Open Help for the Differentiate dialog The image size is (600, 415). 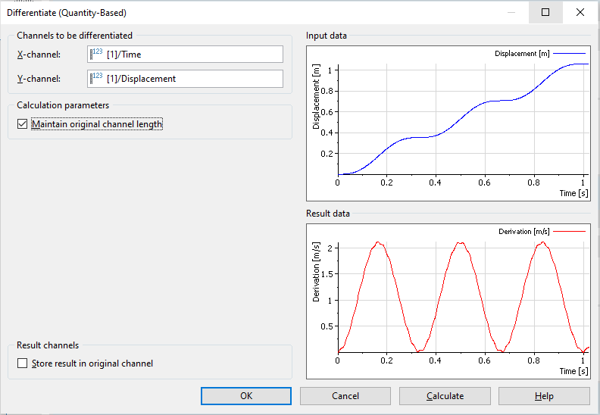(544, 396)
